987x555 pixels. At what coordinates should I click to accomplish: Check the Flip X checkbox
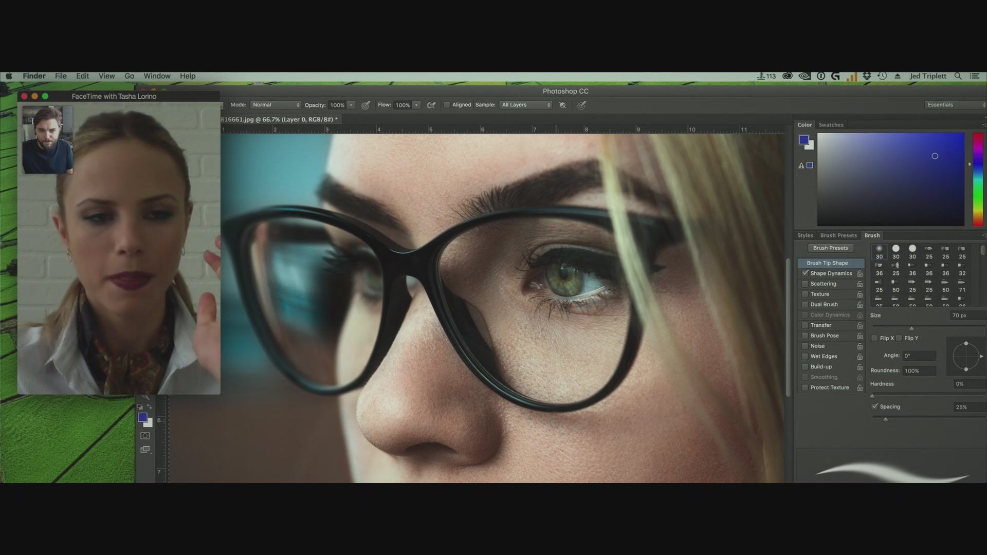(x=874, y=338)
